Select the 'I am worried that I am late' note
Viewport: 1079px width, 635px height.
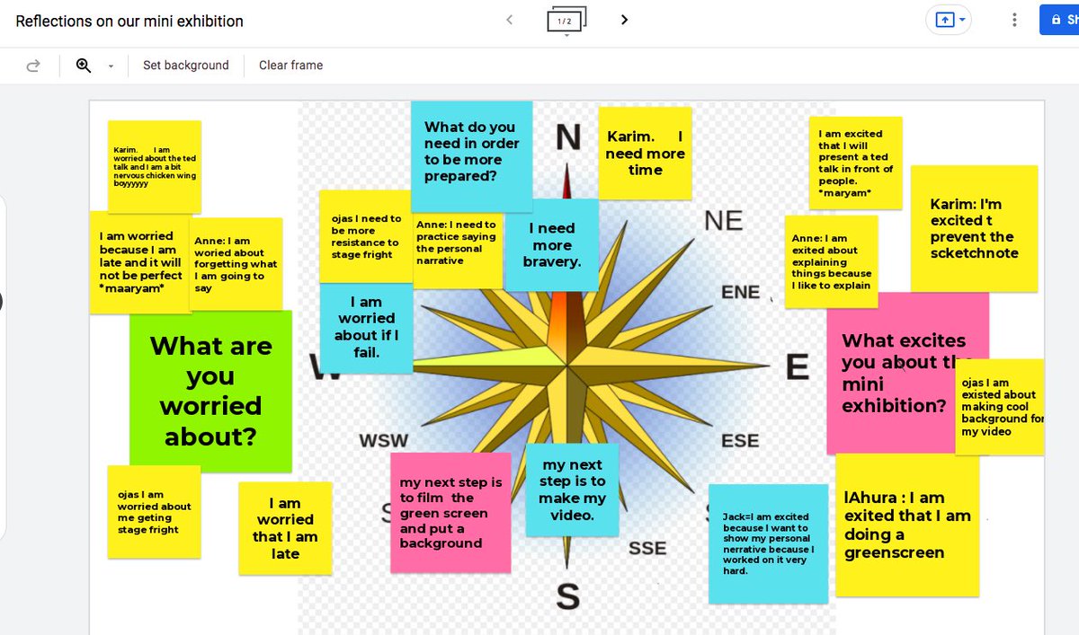285,528
